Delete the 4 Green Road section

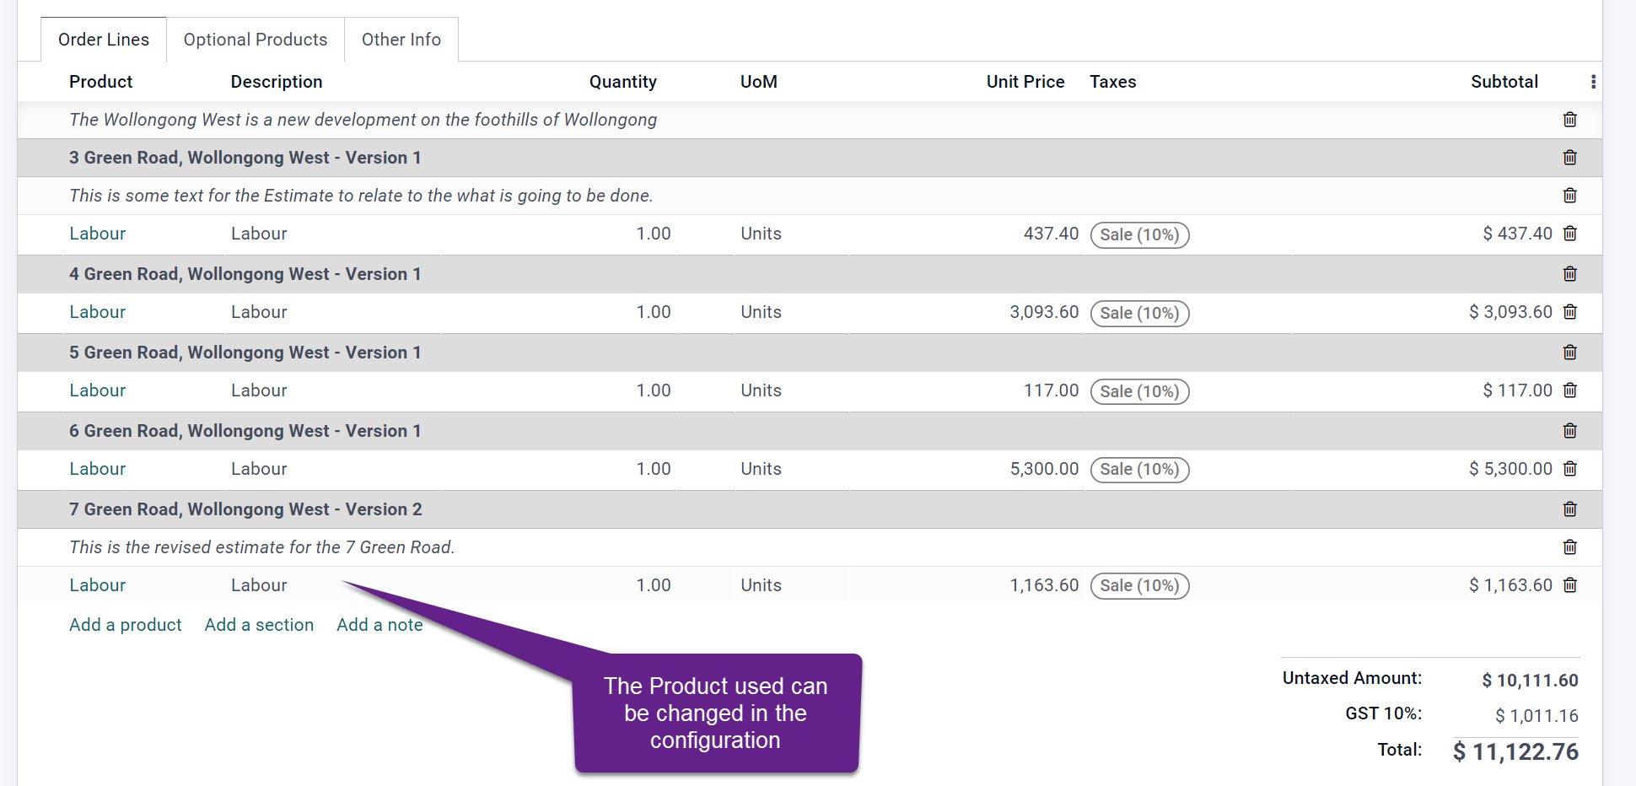click(1569, 274)
